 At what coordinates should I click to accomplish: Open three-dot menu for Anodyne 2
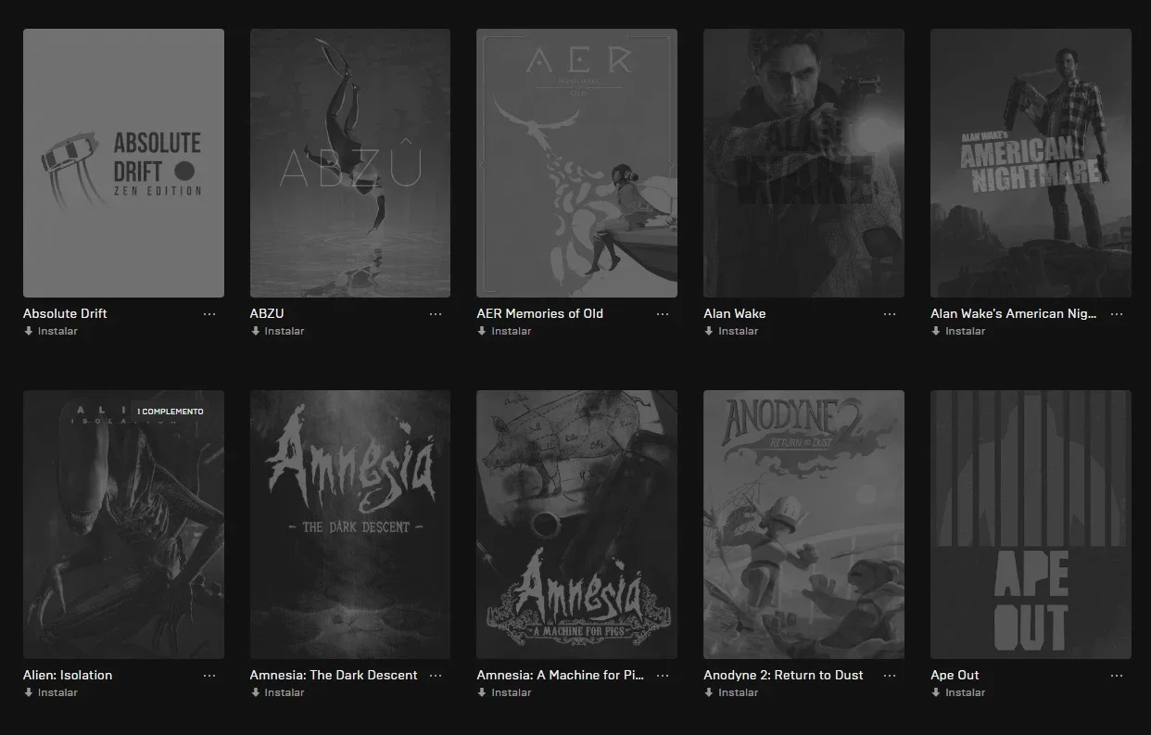click(890, 676)
